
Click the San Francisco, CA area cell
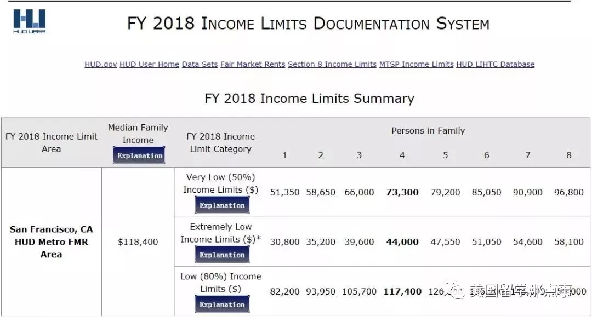pyautogui.click(x=52, y=241)
